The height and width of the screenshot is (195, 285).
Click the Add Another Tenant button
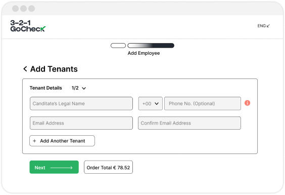coord(62,141)
